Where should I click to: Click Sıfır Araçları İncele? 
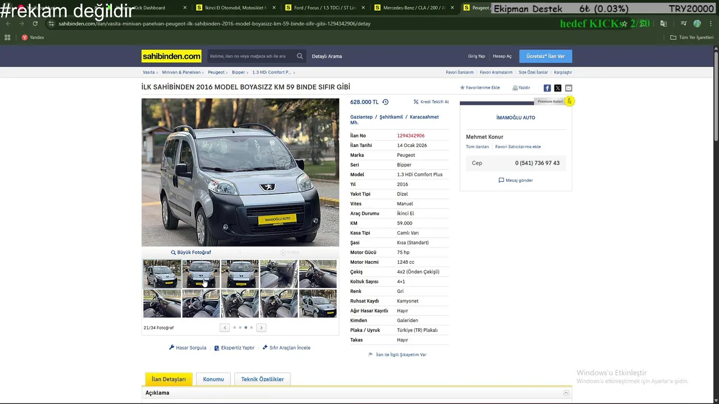click(286, 348)
